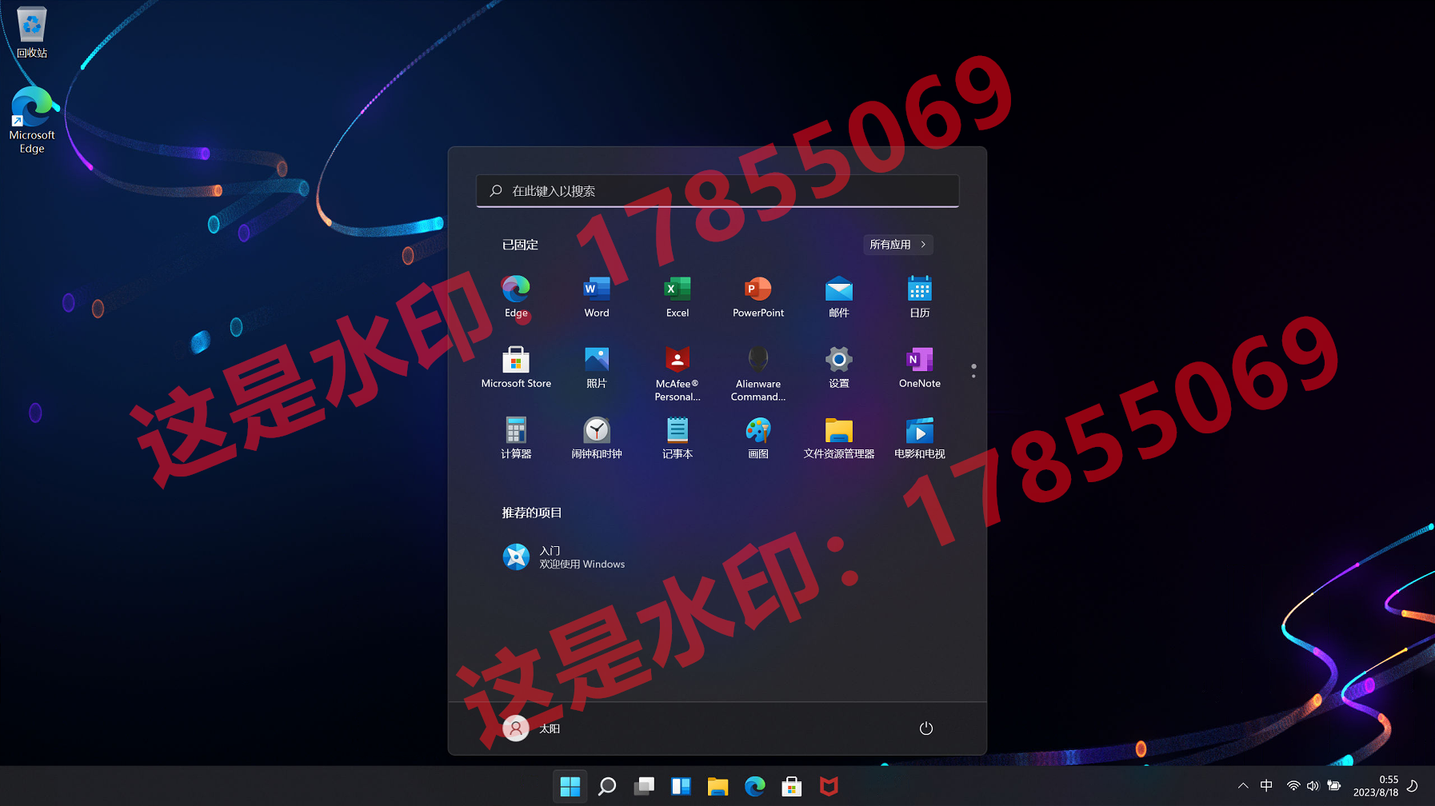The height and width of the screenshot is (806, 1435).
Task: Open 电影和电视 app
Action: click(920, 438)
